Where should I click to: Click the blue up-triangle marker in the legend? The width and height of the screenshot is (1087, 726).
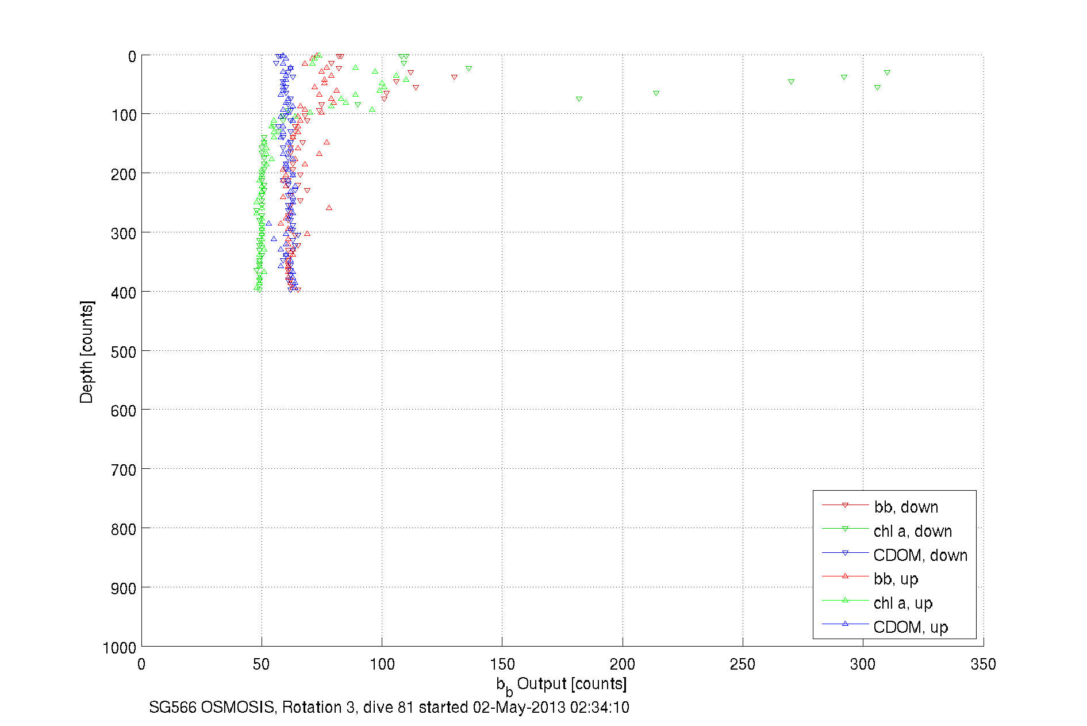tap(845, 624)
